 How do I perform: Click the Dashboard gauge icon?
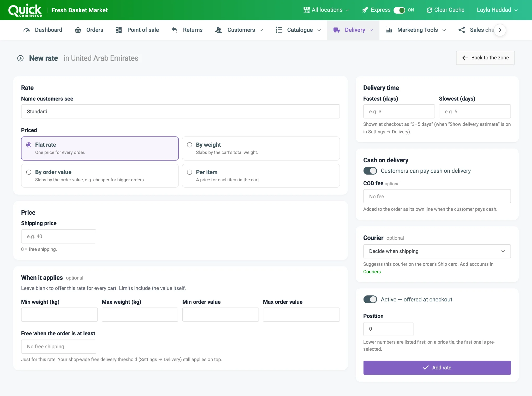(27, 30)
